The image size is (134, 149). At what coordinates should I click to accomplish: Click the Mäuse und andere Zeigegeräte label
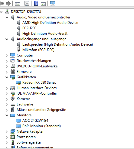coord(41,110)
